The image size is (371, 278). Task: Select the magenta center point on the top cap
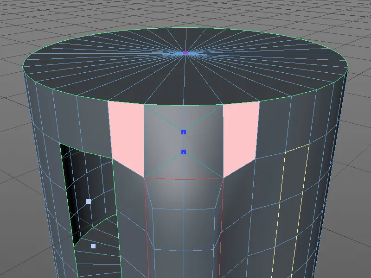pyautogui.click(x=185, y=52)
